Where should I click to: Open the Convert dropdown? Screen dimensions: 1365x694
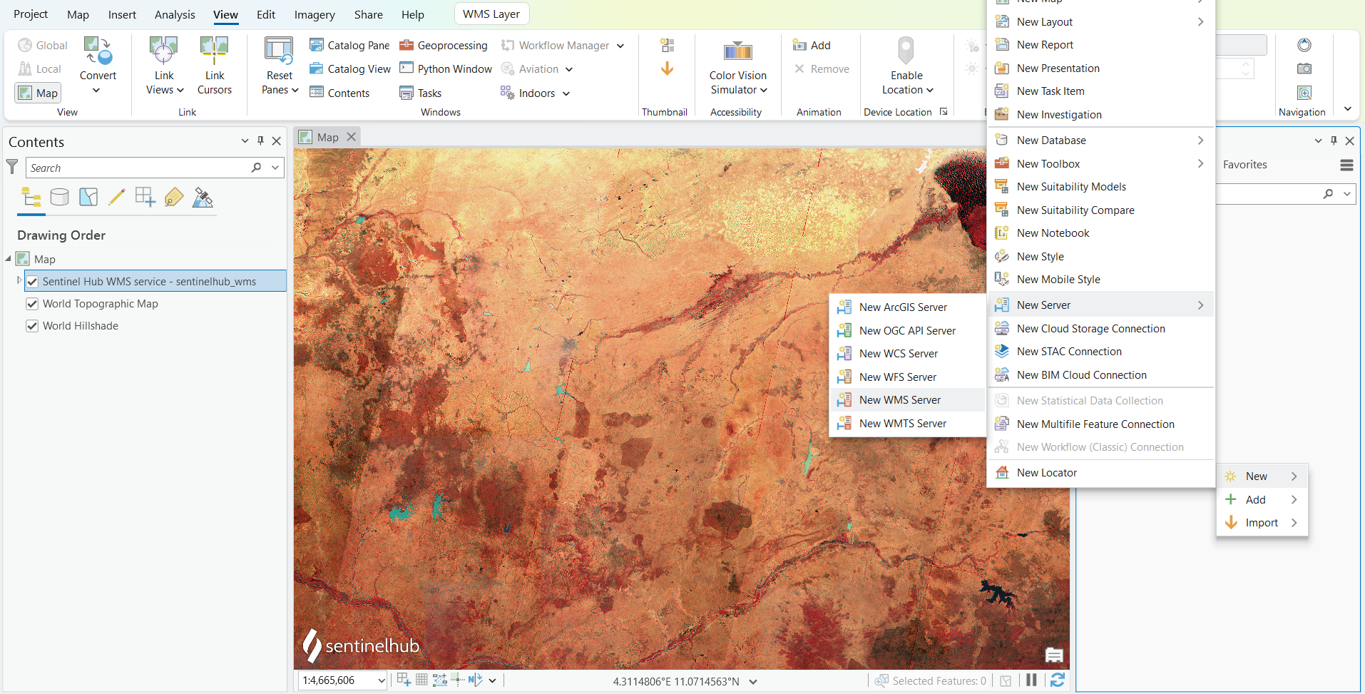click(97, 90)
